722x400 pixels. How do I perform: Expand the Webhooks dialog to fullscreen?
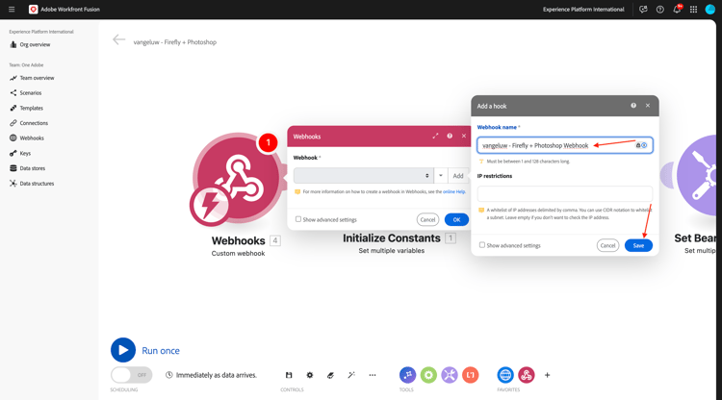435,137
